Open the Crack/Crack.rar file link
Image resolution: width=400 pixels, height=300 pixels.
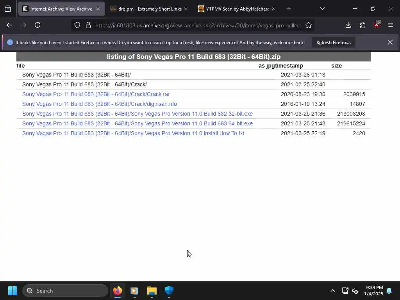point(96,94)
